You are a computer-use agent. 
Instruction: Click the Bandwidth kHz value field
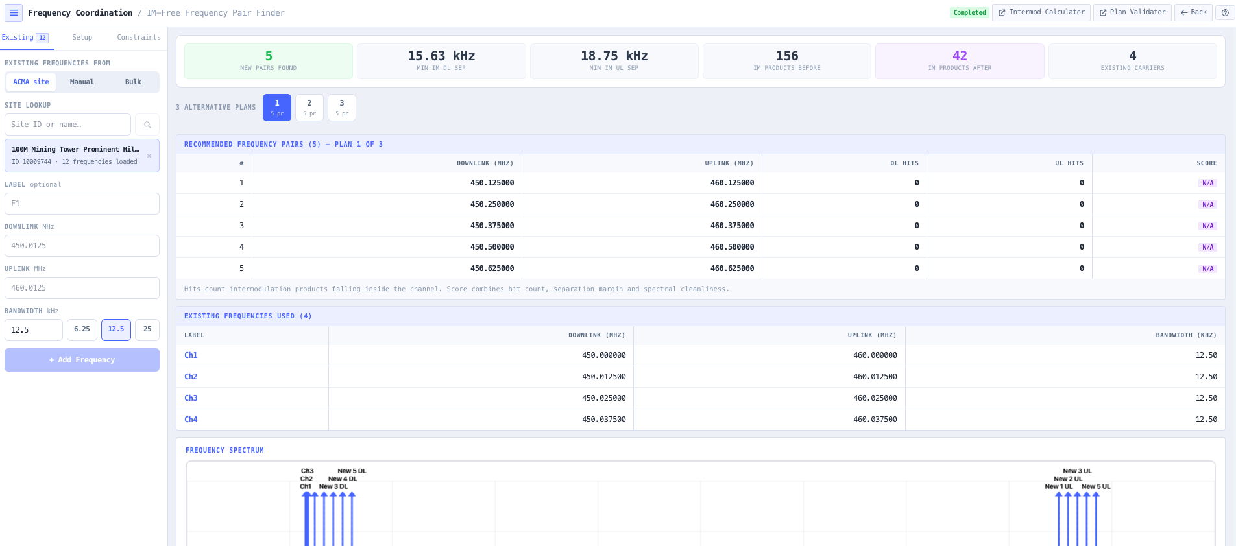tap(34, 330)
